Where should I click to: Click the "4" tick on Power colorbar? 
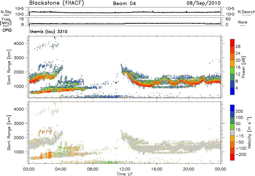tap(237, 88)
